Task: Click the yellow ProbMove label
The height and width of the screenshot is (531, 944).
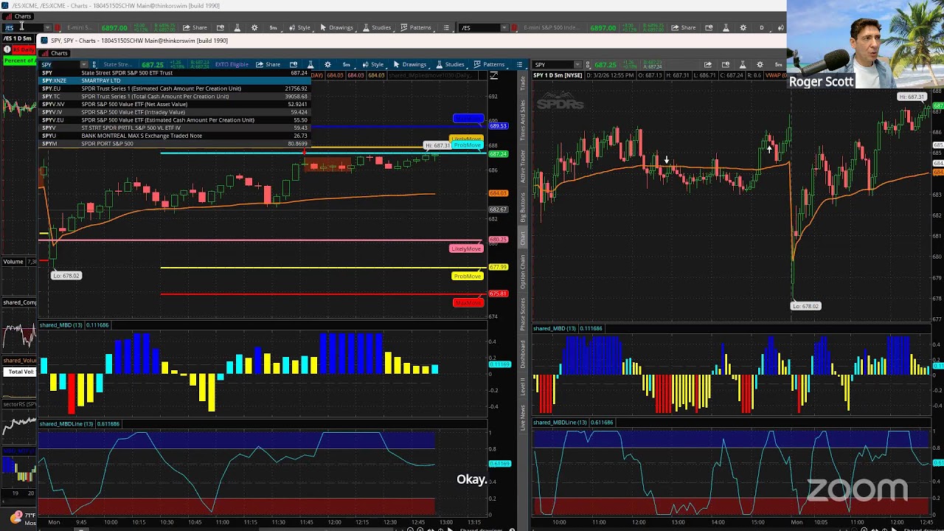Action: click(468, 277)
